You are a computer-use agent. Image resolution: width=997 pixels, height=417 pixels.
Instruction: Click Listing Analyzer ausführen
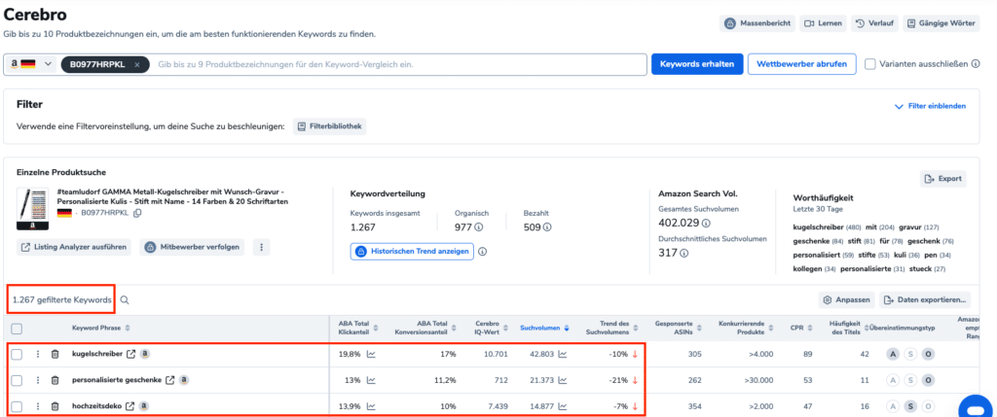pos(74,248)
